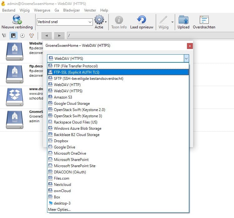
Task: Choose Amazon S3 protocol option
Action: (63, 97)
